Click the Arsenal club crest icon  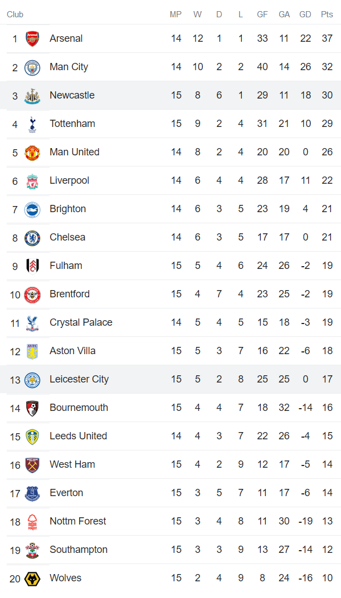32,38
